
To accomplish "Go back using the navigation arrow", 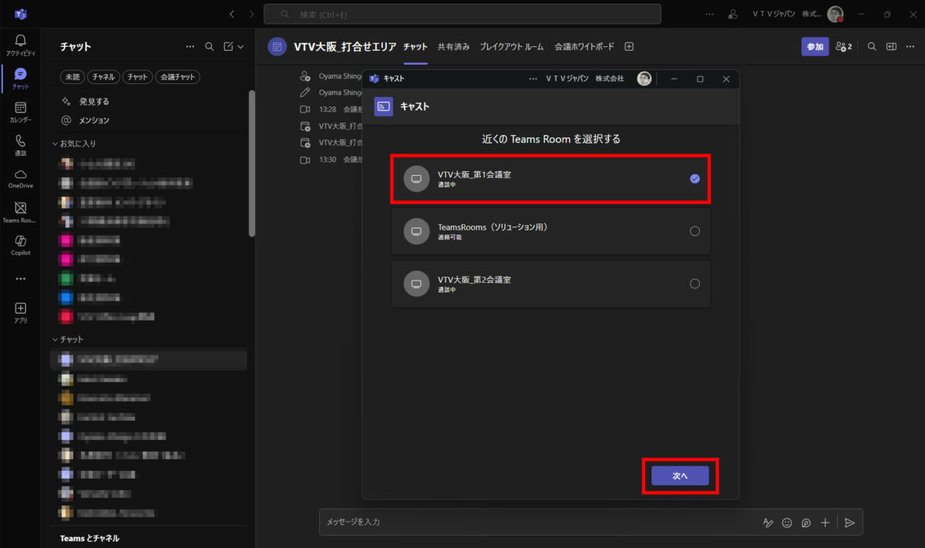I will click(232, 14).
